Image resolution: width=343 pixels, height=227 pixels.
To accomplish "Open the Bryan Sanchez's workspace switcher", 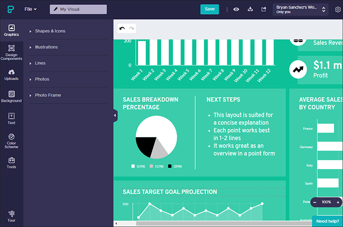I will [x=300, y=10].
